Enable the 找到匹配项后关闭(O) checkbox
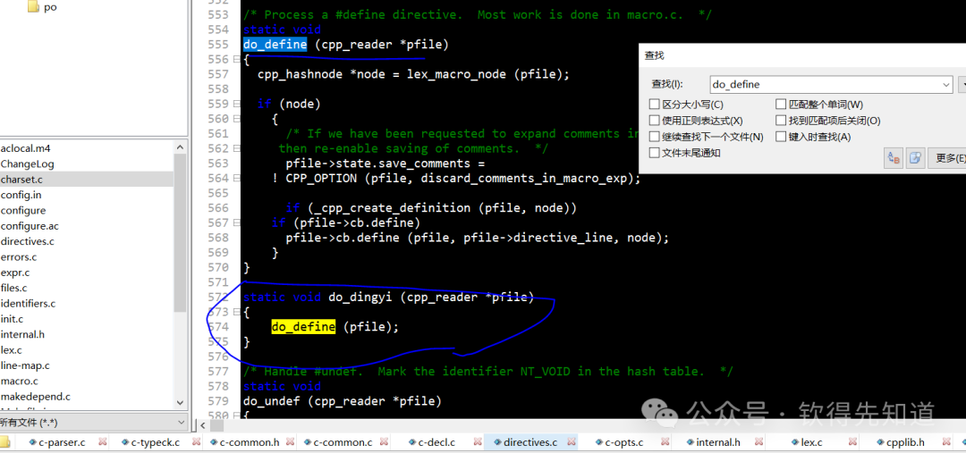The width and height of the screenshot is (966, 453). pos(781,121)
